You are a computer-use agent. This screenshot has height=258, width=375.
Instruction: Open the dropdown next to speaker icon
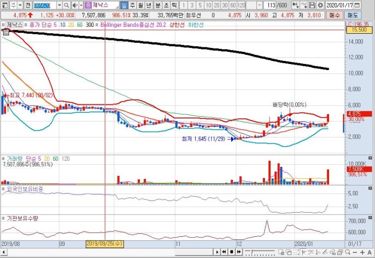point(81,5)
